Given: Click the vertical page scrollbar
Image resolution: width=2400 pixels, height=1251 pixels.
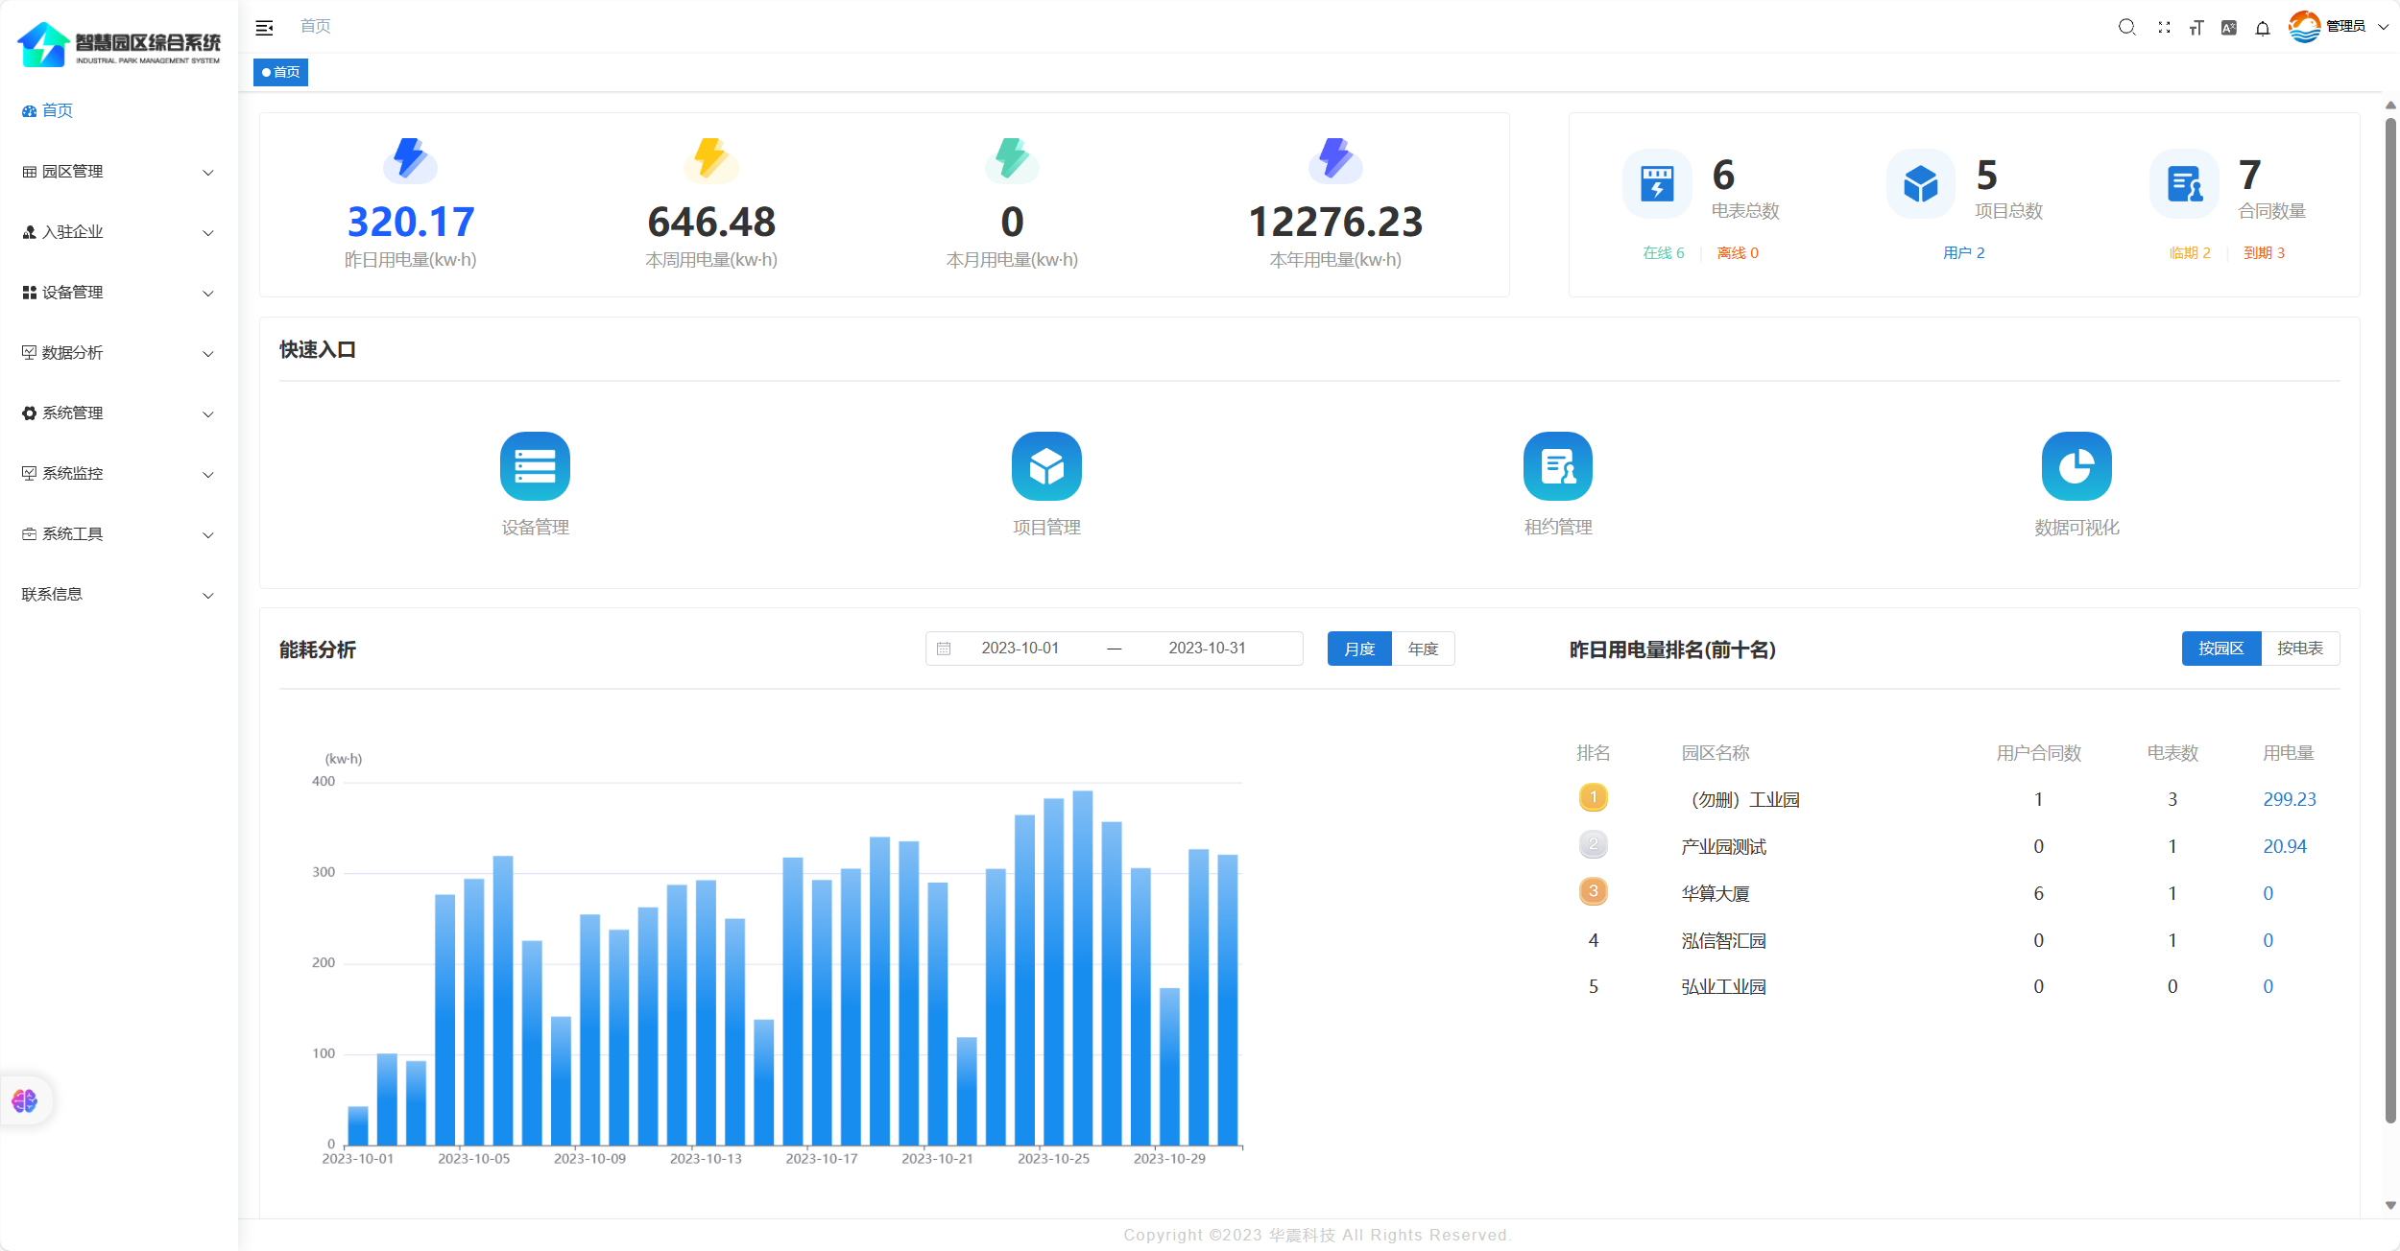Looking at the screenshot, I should click(2390, 619).
